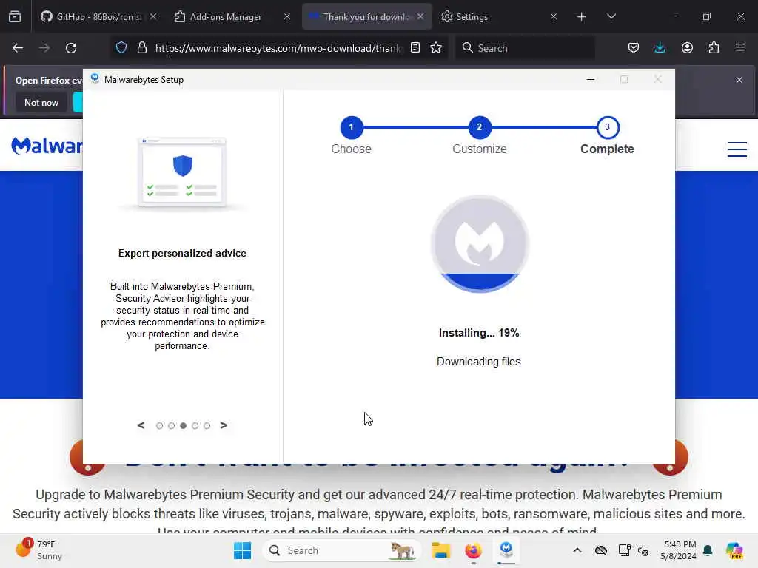Click the Malwarebytes install progress circle
The width and height of the screenshot is (758, 568).
(x=480, y=244)
